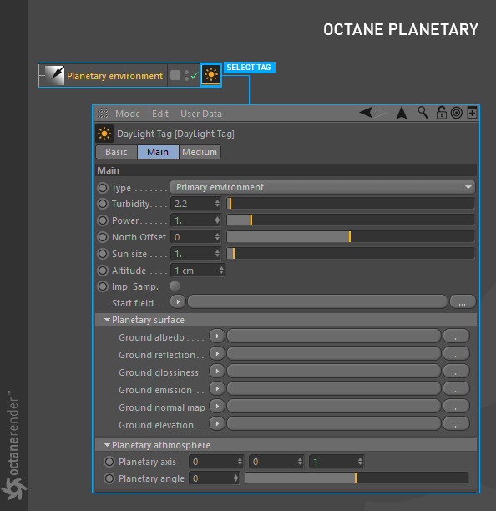The height and width of the screenshot is (511, 496).
Task: Toggle the Type animation circle
Action: 103,188
